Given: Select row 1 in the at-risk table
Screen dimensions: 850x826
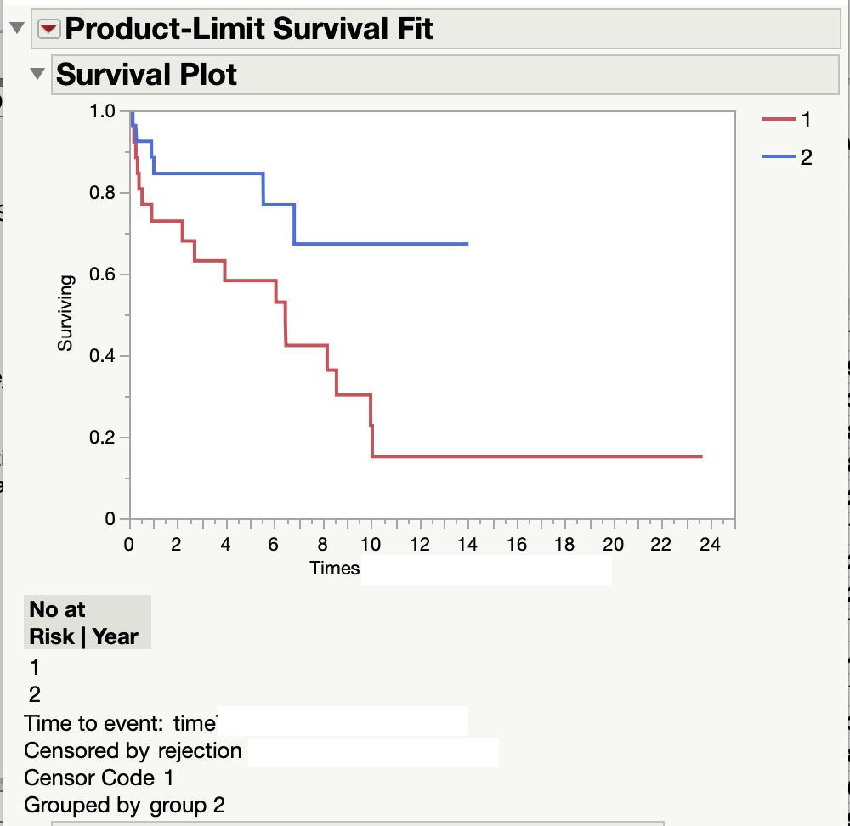Looking at the screenshot, I should point(34,667).
